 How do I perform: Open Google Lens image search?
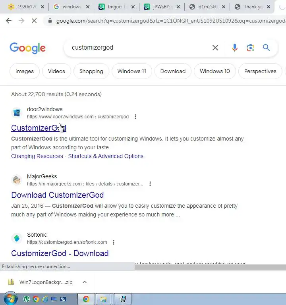251,48
